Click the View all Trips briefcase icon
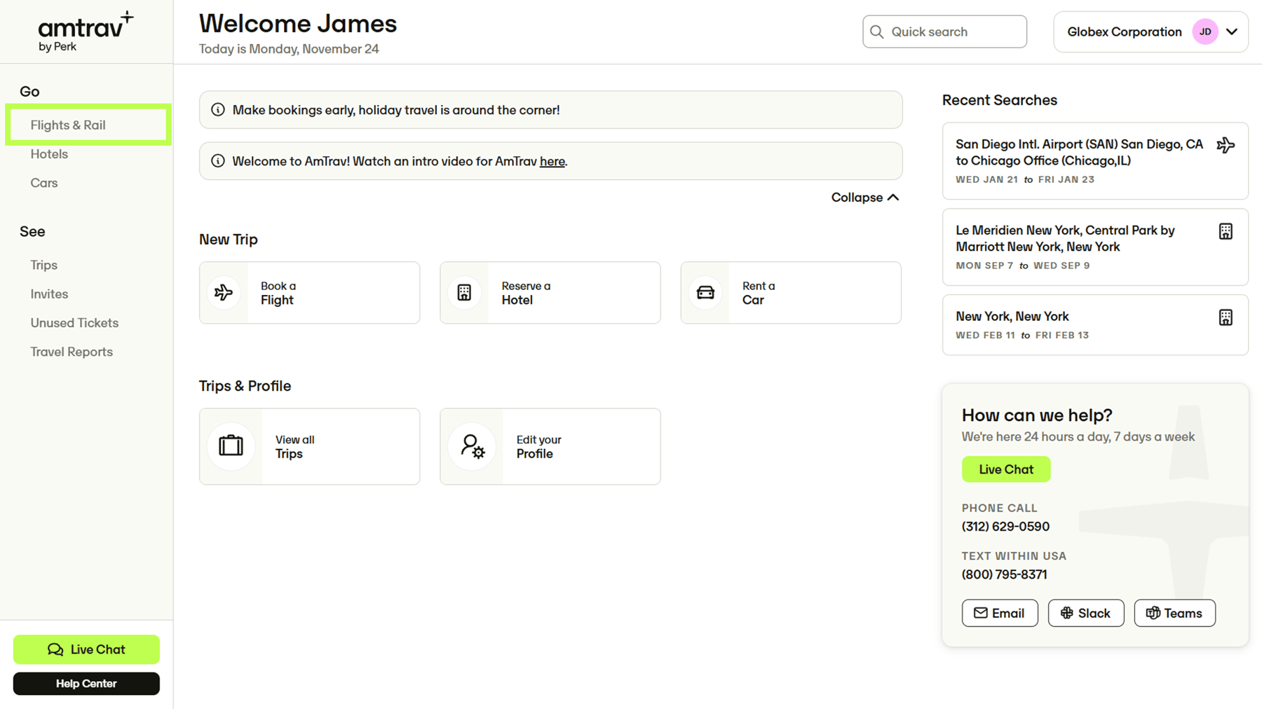The height and width of the screenshot is (709, 1262). (231, 446)
